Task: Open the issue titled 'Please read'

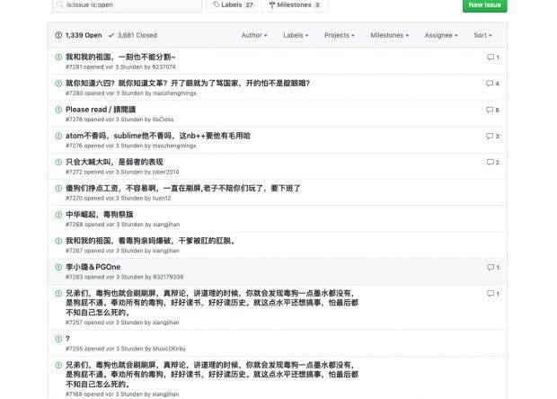Action: pos(101,110)
